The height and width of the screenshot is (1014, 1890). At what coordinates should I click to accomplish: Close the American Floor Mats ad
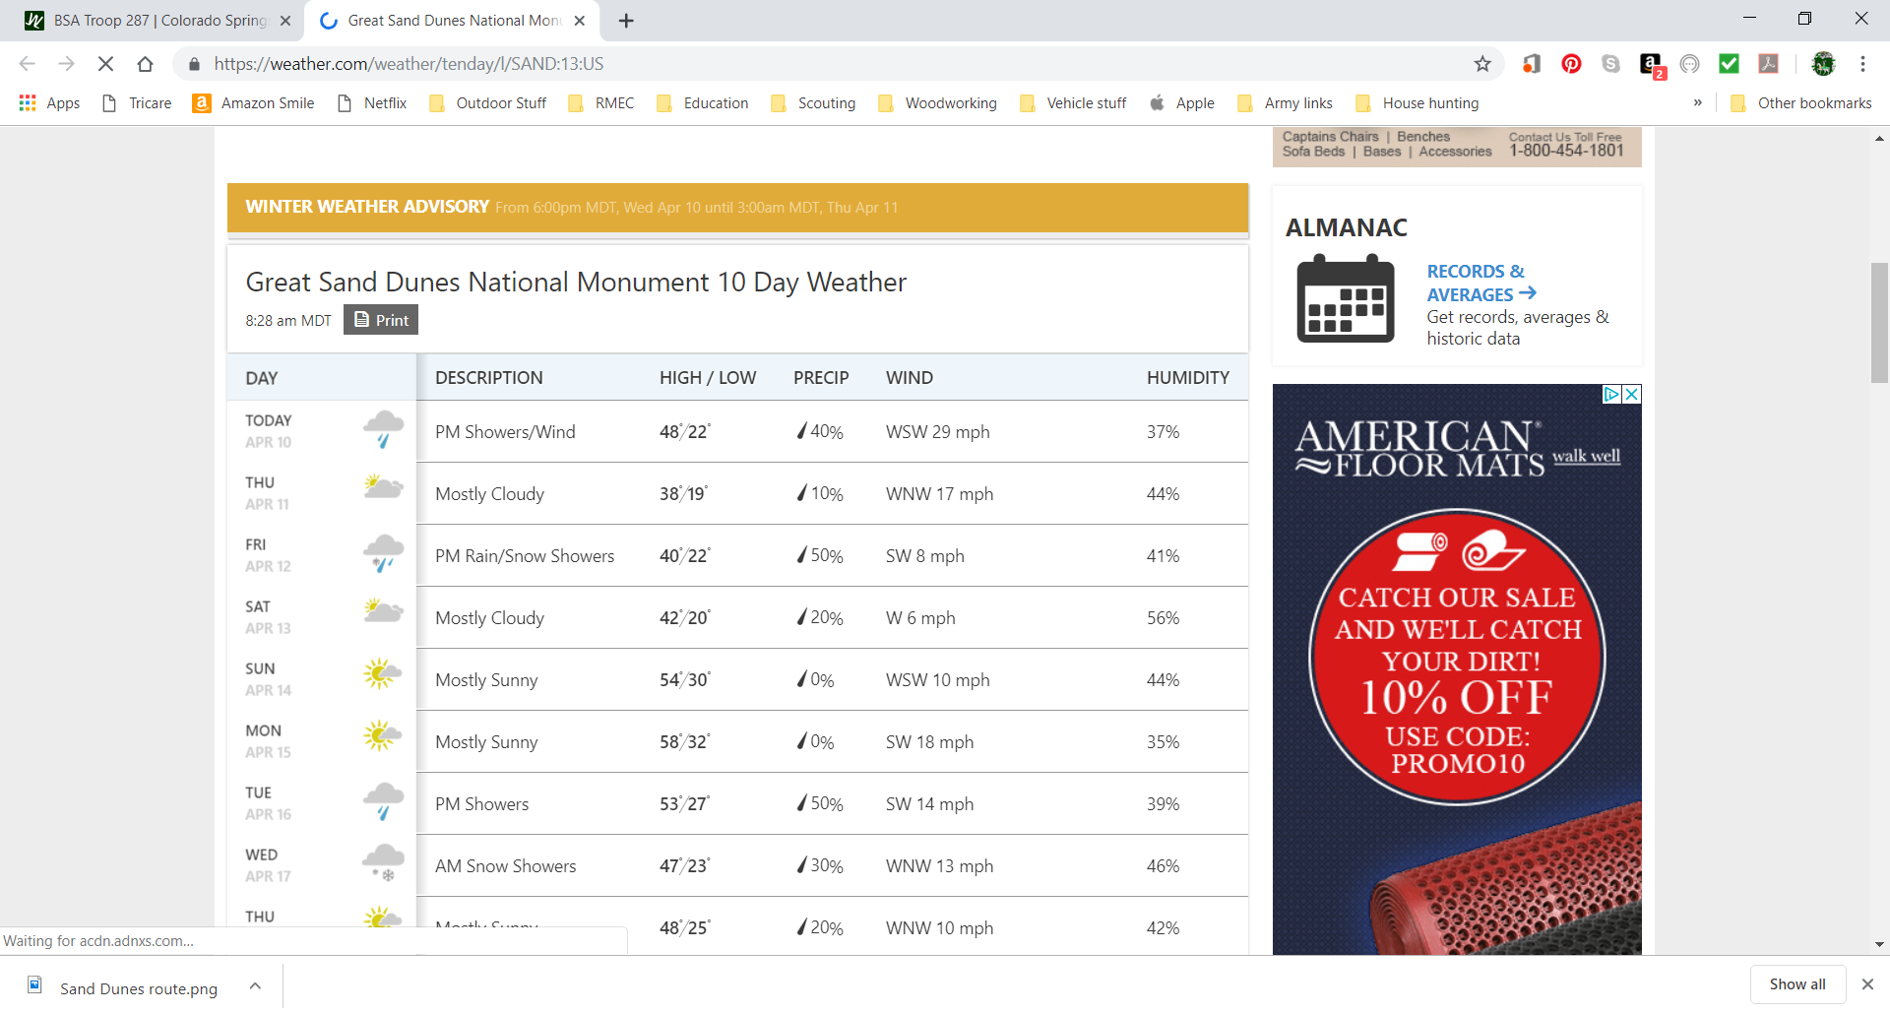(x=1631, y=394)
